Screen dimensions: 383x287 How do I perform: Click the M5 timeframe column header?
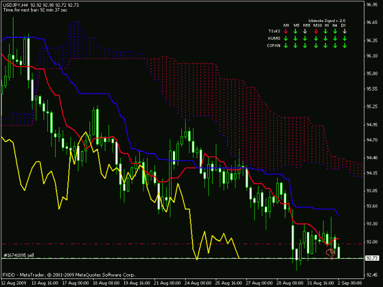click(296, 25)
